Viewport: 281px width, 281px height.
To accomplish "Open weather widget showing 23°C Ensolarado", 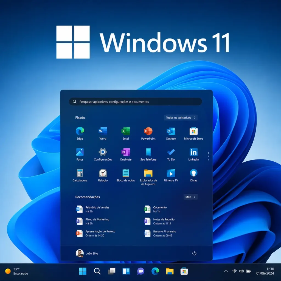I will pyautogui.click(x=17, y=271).
